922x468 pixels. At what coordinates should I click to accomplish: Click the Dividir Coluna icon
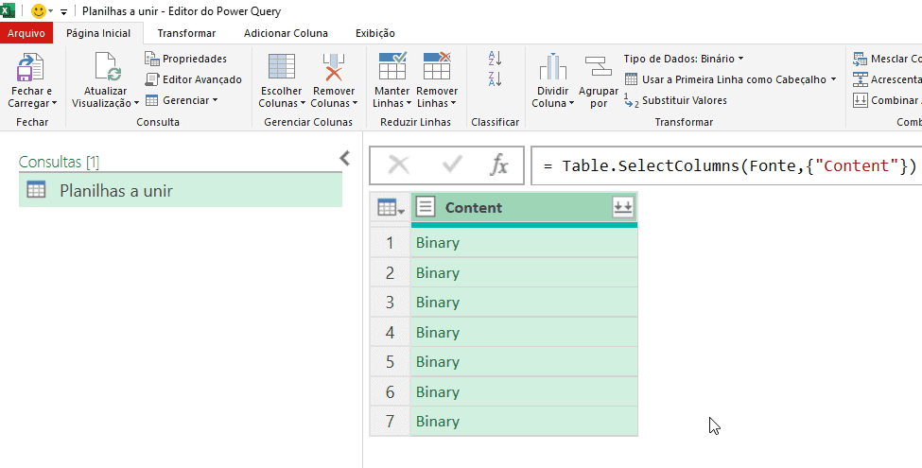(x=553, y=66)
